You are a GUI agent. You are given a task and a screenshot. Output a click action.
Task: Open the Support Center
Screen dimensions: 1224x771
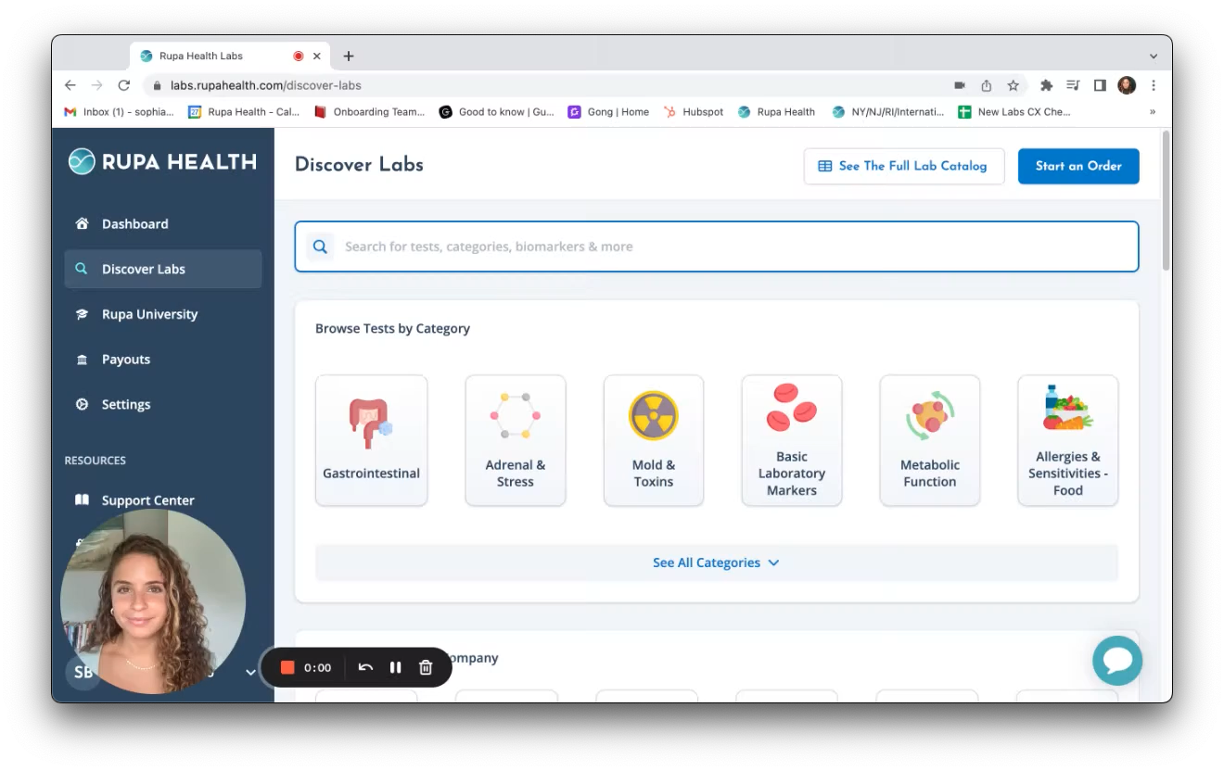(148, 499)
